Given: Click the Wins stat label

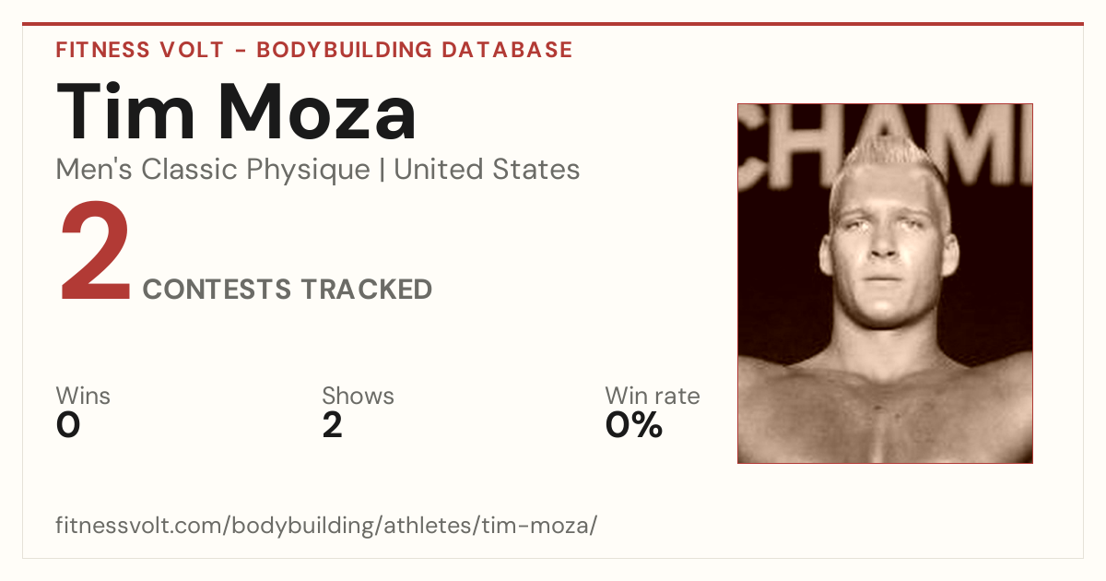Looking at the screenshot, I should 83,396.
